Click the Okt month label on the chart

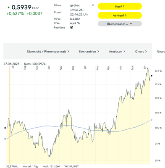tap(49, 68)
